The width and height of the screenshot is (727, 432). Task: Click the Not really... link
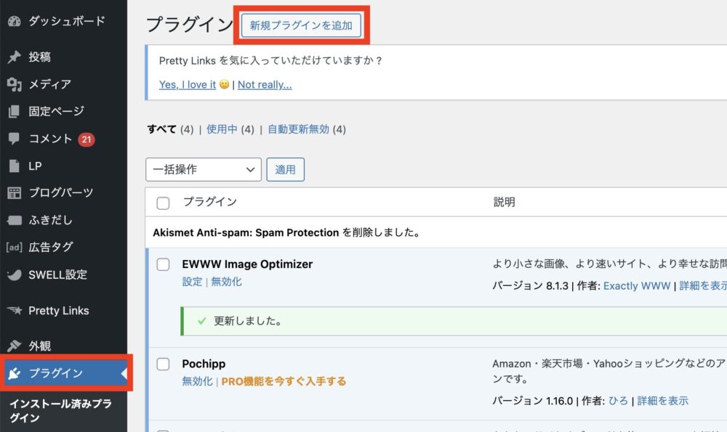click(265, 85)
